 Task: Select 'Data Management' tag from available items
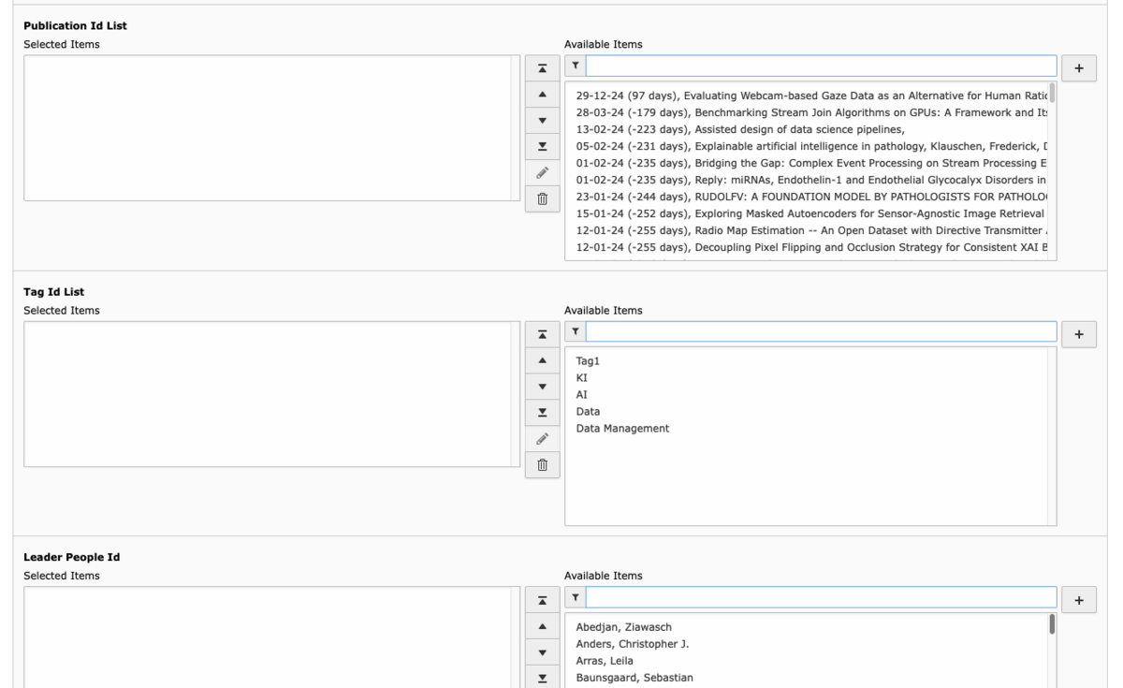622,428
